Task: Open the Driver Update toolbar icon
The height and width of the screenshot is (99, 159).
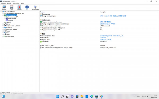Action: tap(35, 8)
